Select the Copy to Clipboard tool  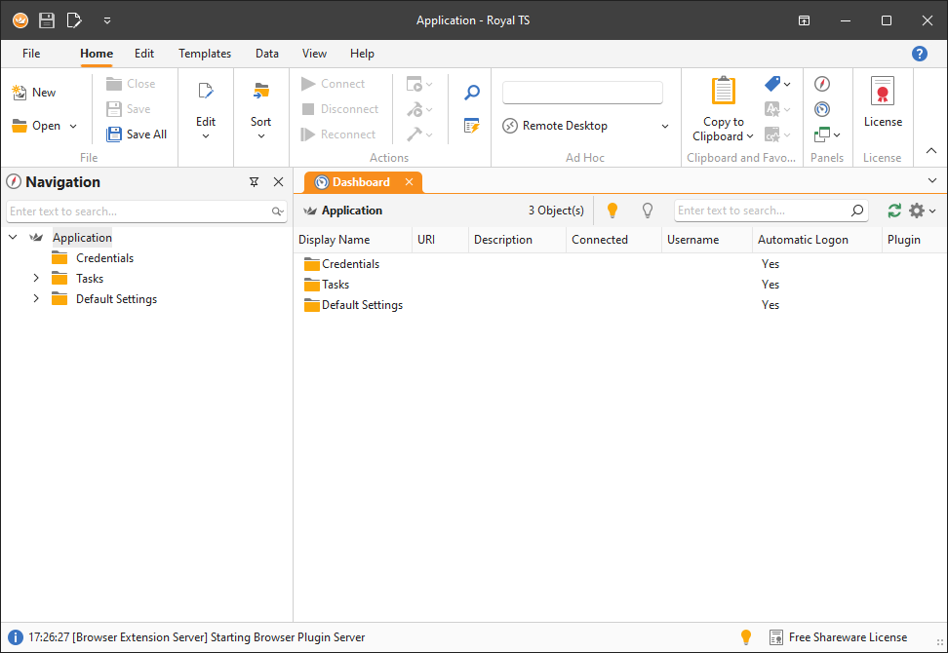[722, 107]
